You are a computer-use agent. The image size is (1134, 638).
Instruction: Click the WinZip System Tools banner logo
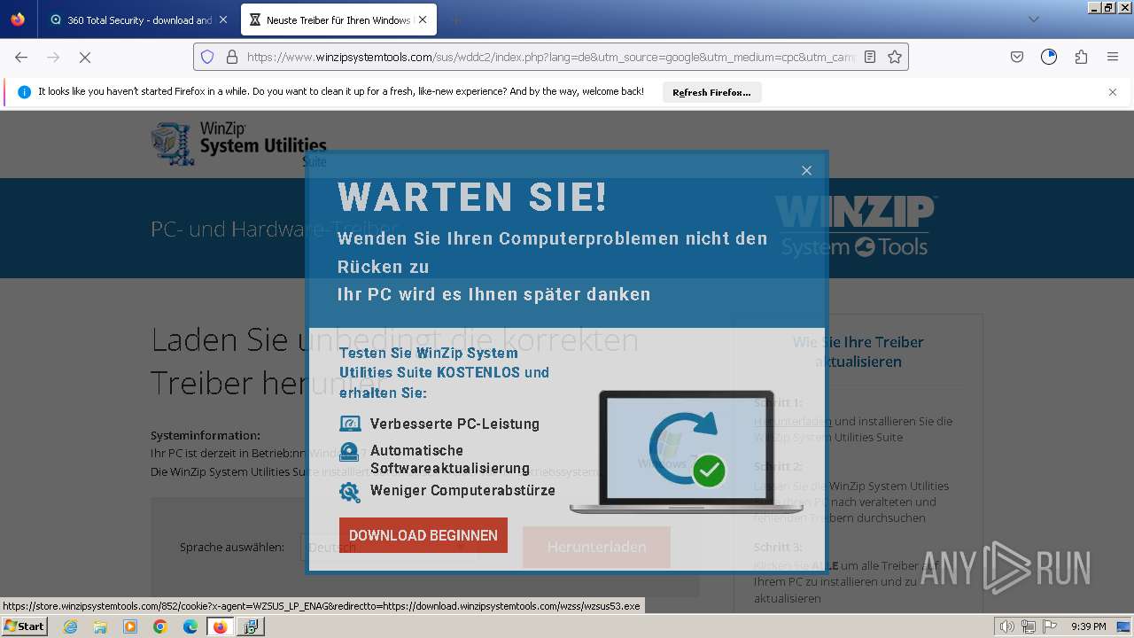point(855,226)
